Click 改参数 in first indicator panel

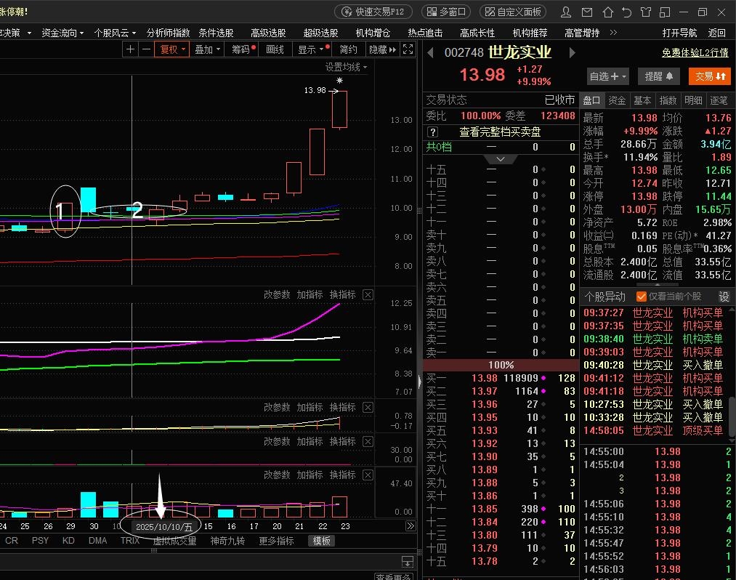(277, 294)
